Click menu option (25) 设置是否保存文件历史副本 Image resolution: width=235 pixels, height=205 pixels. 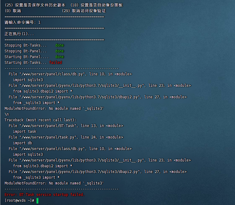tap(35, 5)
